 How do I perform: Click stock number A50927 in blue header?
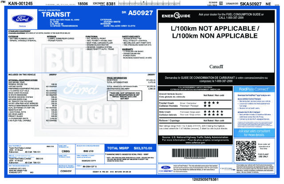point(141,13)
